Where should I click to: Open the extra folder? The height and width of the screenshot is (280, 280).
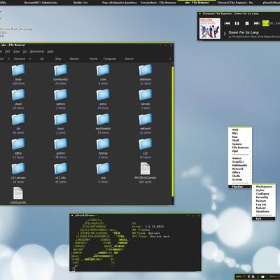(x=103, y=95)
